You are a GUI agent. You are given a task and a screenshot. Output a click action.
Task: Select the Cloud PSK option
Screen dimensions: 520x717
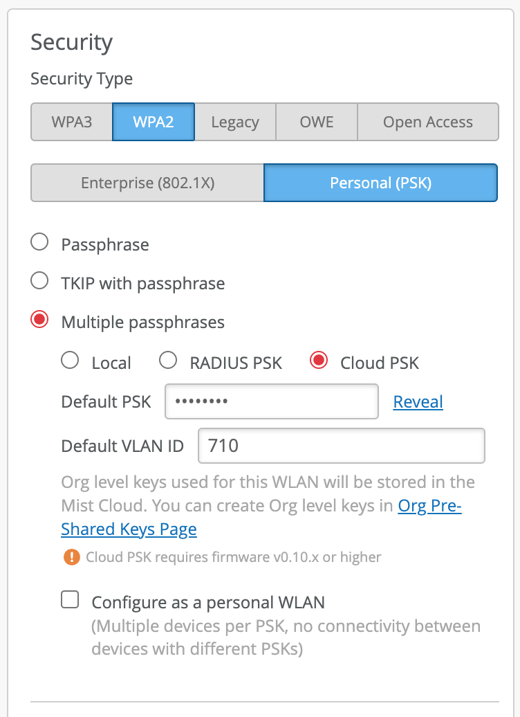tap(319, 361)
